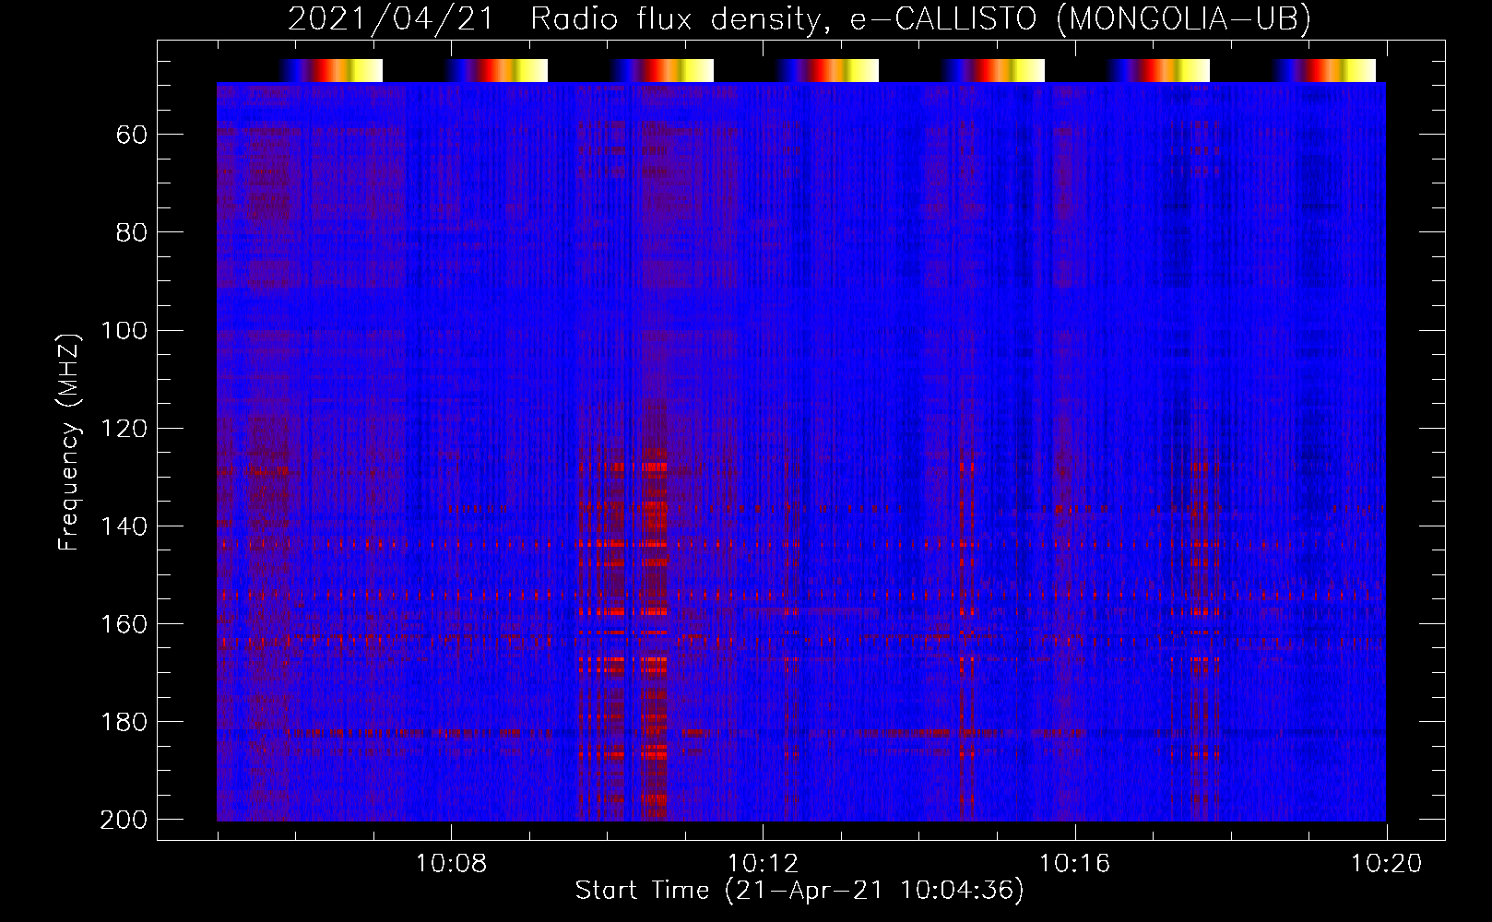The height and width of the screenshot is (922, 1492).
Task: Click the last (rightmost) color scale bar
Action: [x=1324, y=70]
